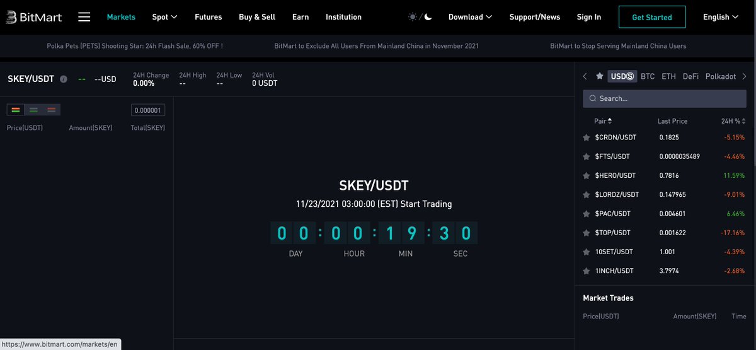756x350 pixels.
Task: Go to Markets in top navigation
Action: click(121, 17)
